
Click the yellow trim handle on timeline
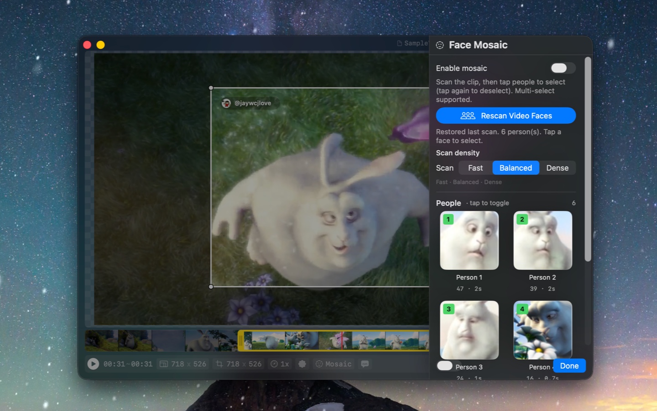click(241, 341)
